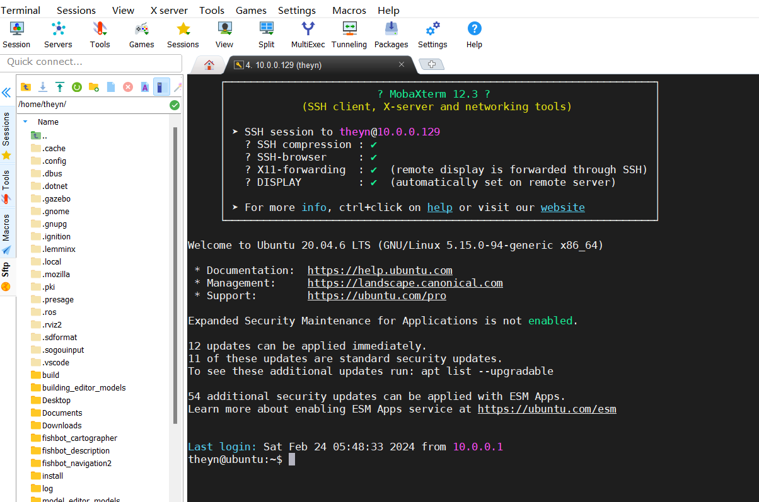
Task: Open the Tools vertical sidebar tab
Action: [6, 186]
